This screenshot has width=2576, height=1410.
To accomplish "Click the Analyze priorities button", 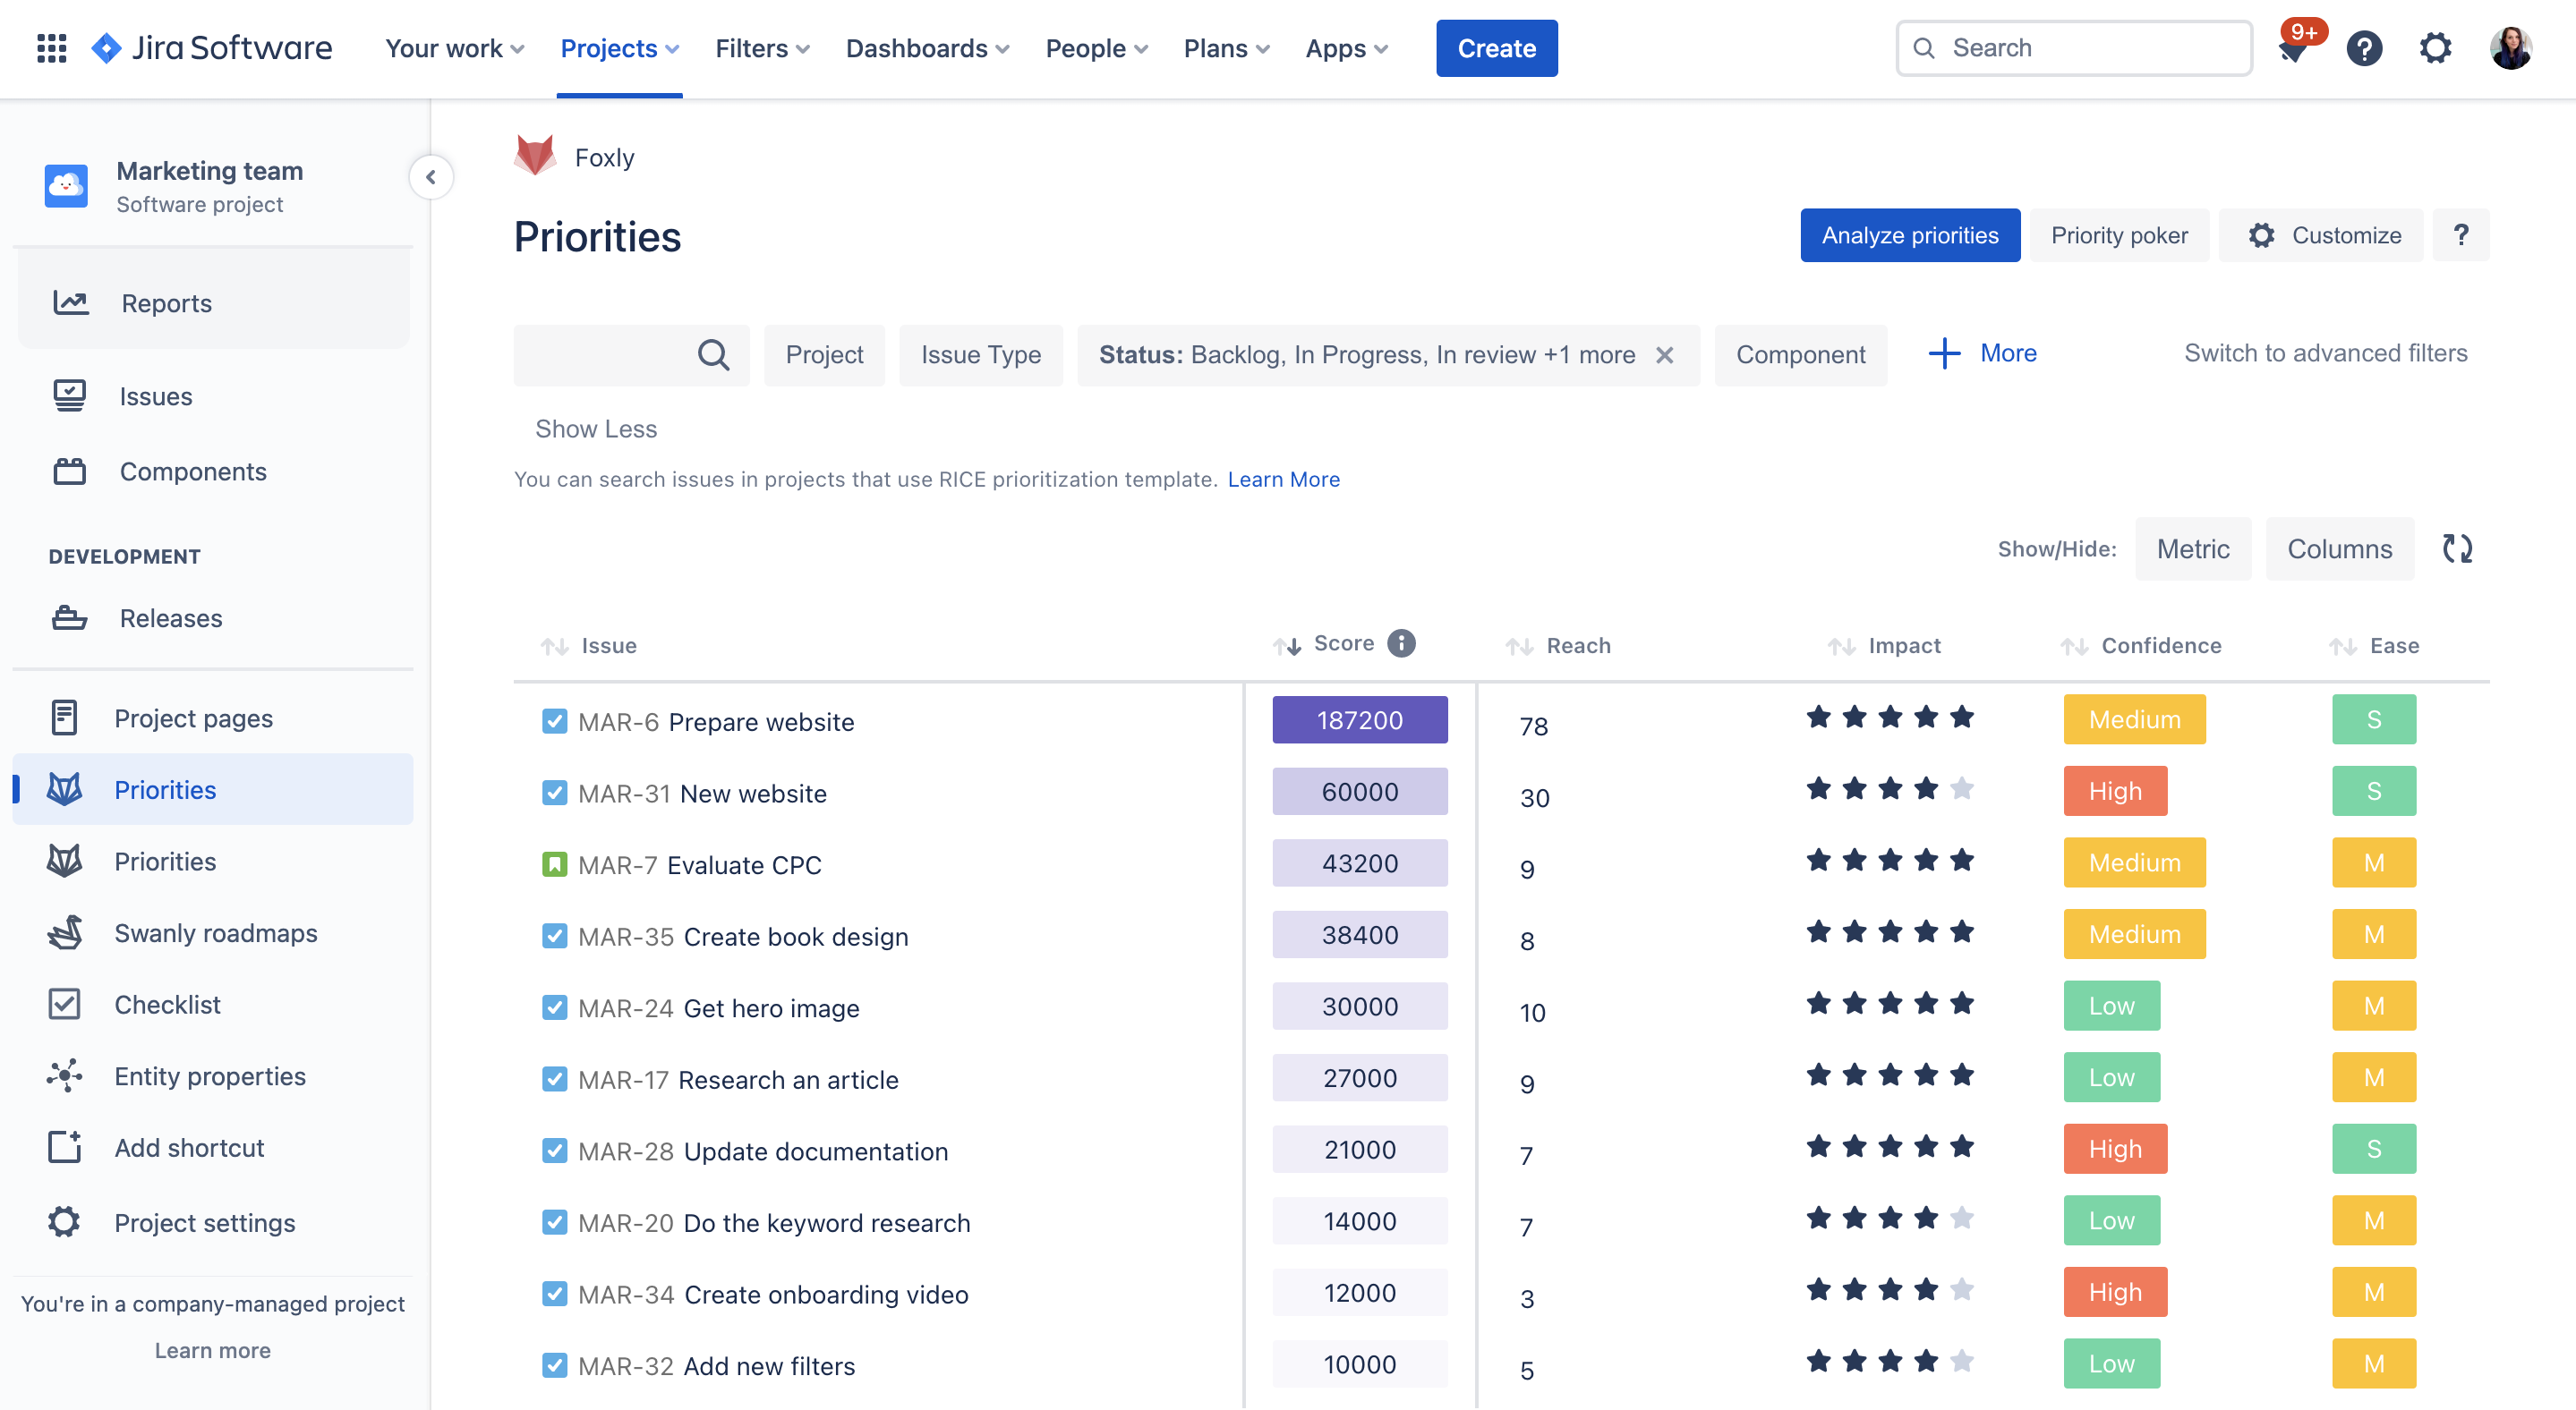I will tap(1909, 234).
